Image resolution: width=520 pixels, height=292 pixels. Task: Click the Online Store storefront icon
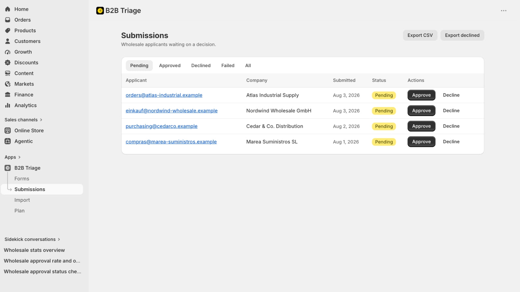[7, 130]
